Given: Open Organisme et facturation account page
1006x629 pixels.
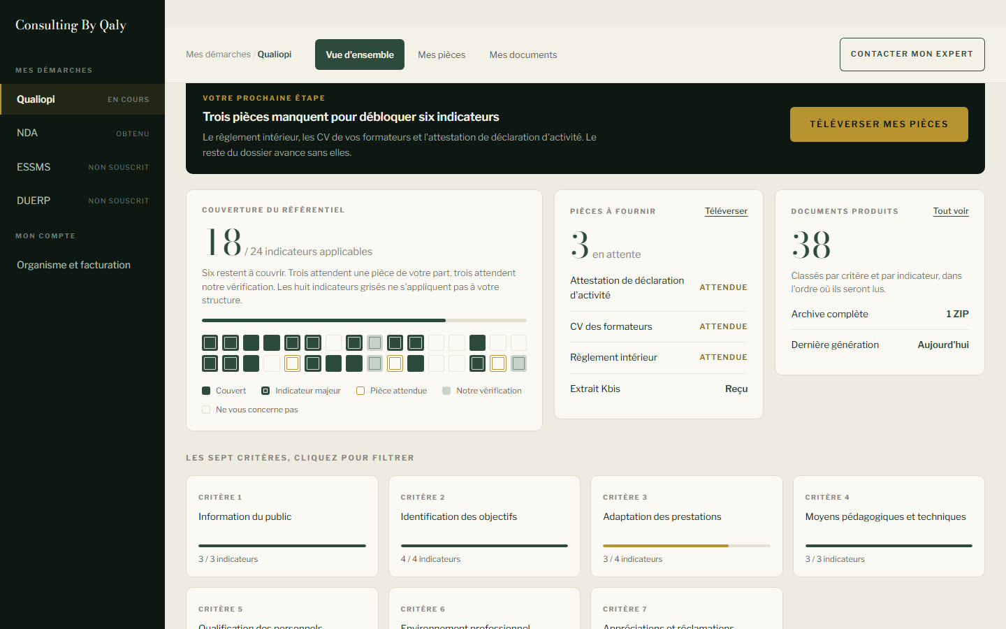Looking at the screenshot, I should pos(82,265).
